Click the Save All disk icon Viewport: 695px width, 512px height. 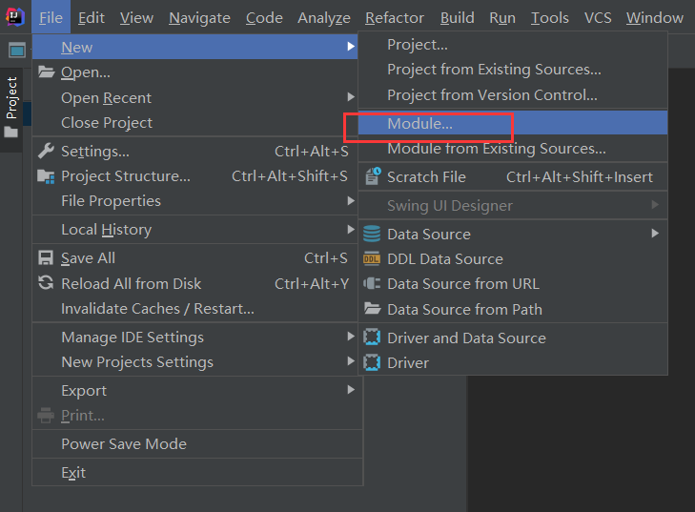point(46,258)
